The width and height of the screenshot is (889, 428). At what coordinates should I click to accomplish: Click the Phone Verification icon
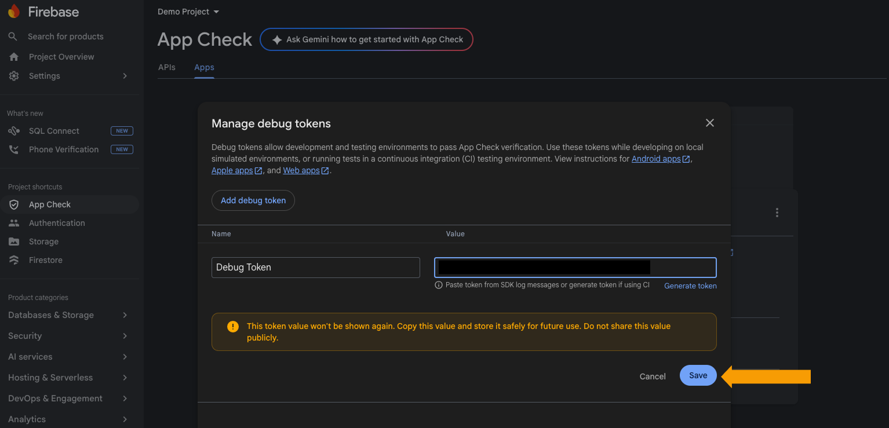tap(14, 149)
